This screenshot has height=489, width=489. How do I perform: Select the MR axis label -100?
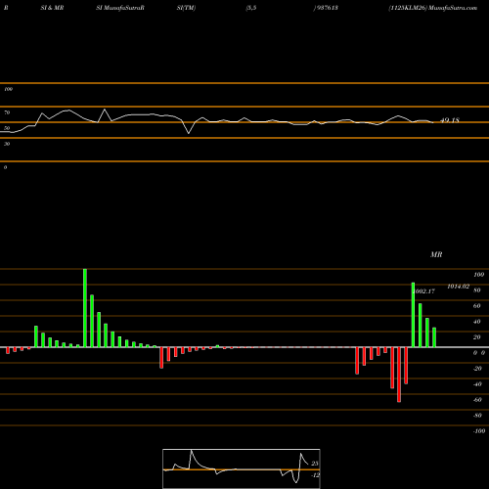[x=479, y=430]
